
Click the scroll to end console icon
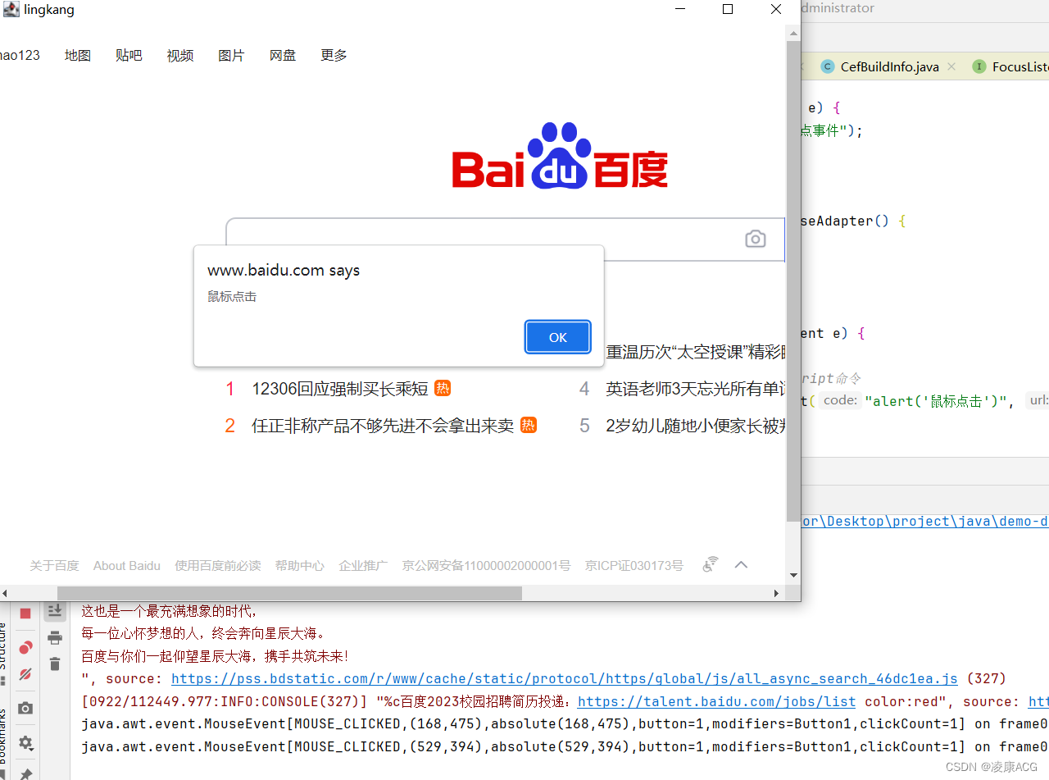[55, 610]
